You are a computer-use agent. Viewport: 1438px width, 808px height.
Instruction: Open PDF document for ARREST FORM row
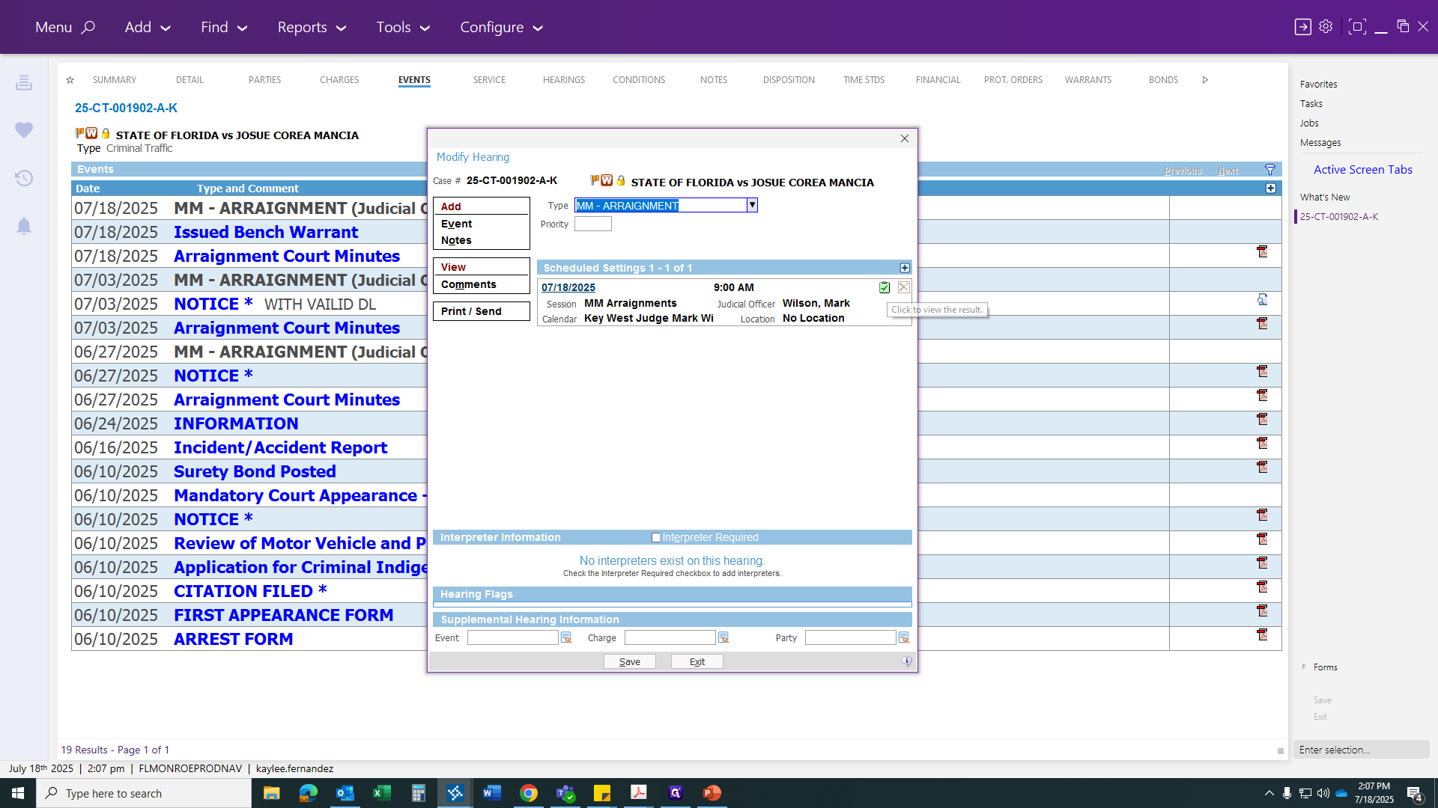coord(1262,634)
